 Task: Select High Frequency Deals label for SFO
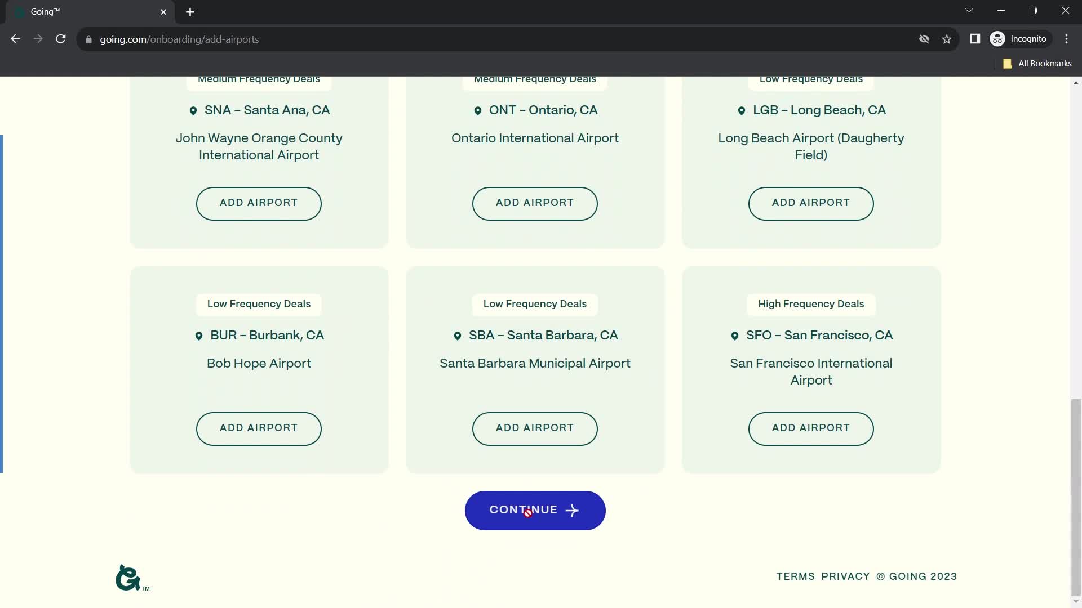pyautogui.click(x=811, y=303)
